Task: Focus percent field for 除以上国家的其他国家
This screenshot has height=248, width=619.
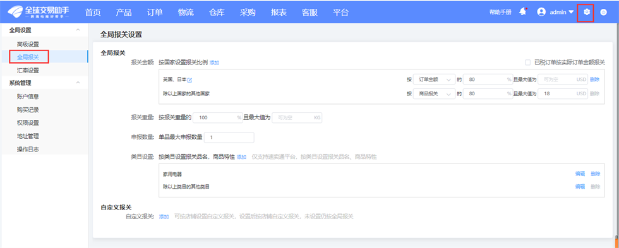Action: tap(488, 94)
